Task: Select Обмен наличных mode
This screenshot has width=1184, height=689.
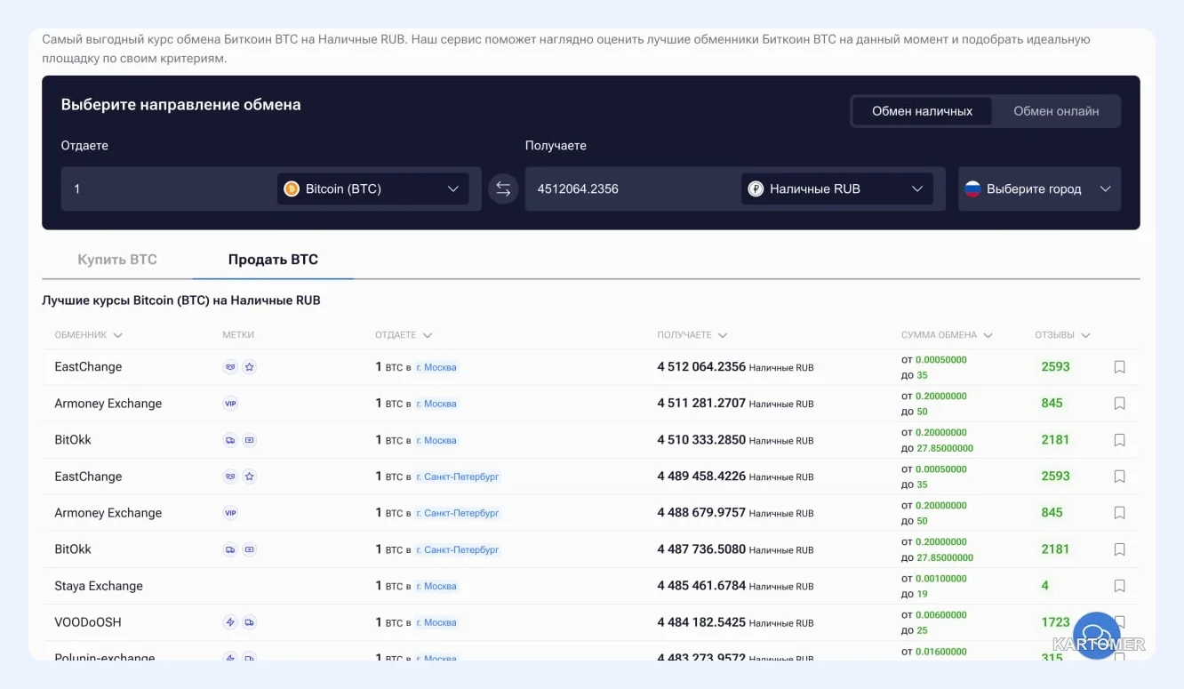Action: pyautogui.click(x=922, y=111)
